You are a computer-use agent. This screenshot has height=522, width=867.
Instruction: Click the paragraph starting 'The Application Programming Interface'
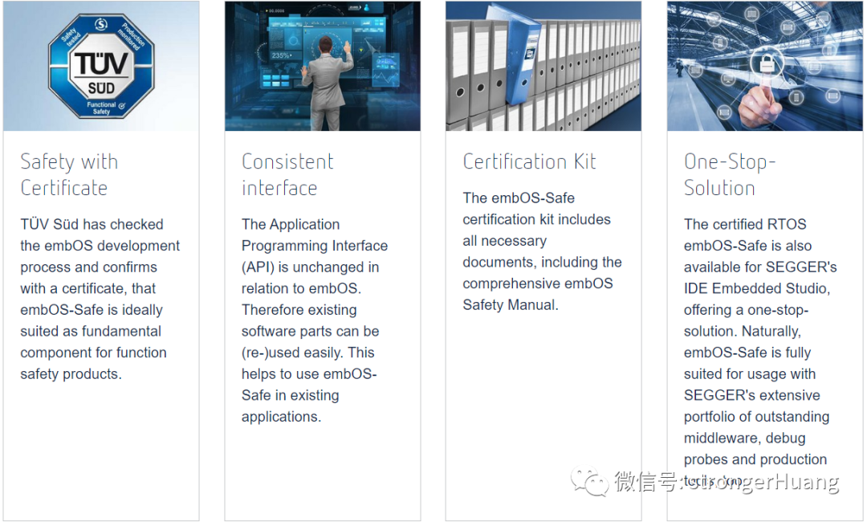coord(315,320)
